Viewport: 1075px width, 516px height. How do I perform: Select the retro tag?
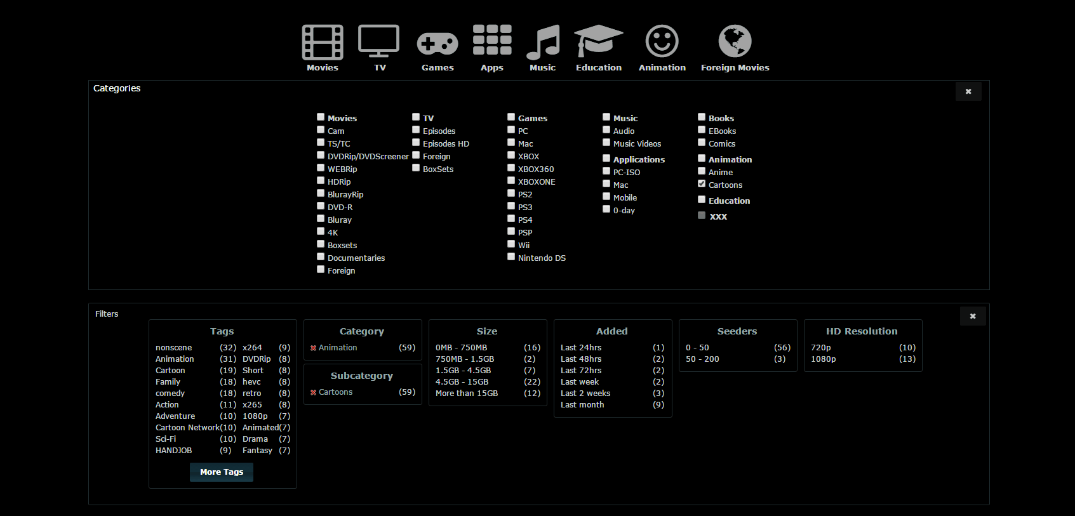(x=251, y=394)
